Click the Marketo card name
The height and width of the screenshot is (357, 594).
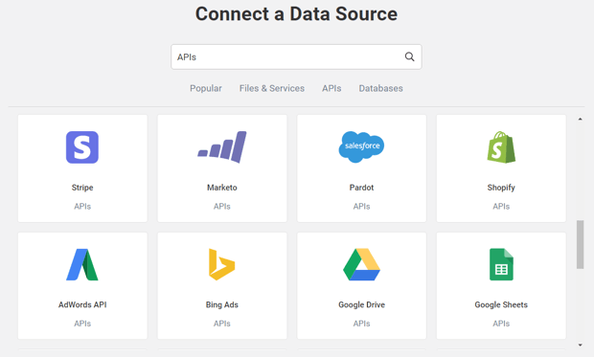222,188
